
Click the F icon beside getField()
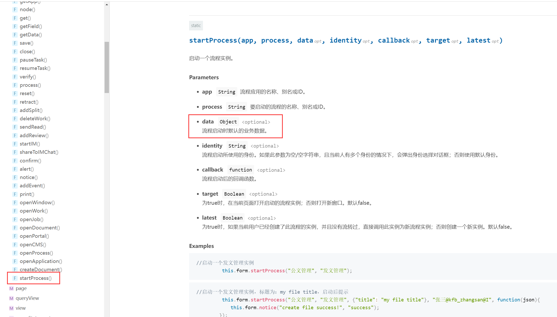[x=15, y=26]
